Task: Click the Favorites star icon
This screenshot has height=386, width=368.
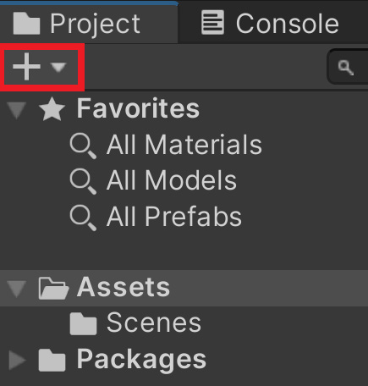Action: coord(52,109)
